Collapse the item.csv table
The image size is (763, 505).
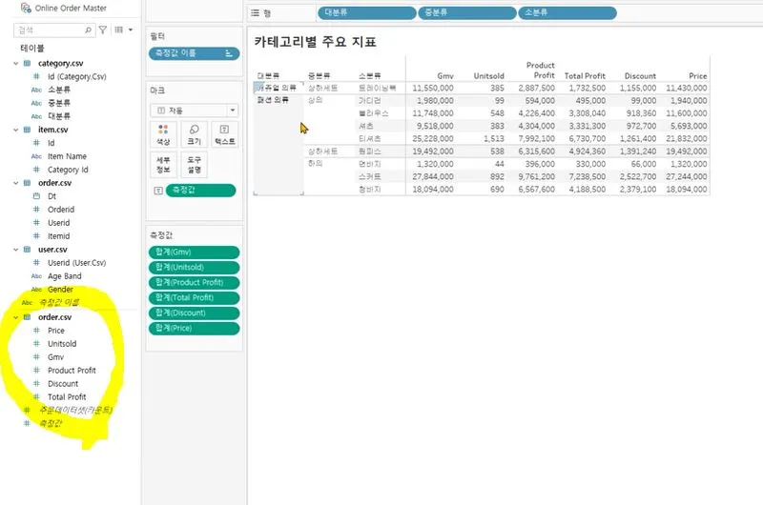coord(15,130)
